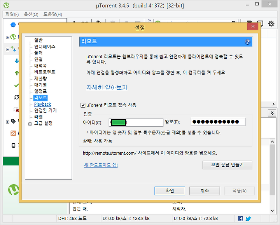280x225 pixels.
Task: Click the download speed status bar entry
Action: (126, 218)
